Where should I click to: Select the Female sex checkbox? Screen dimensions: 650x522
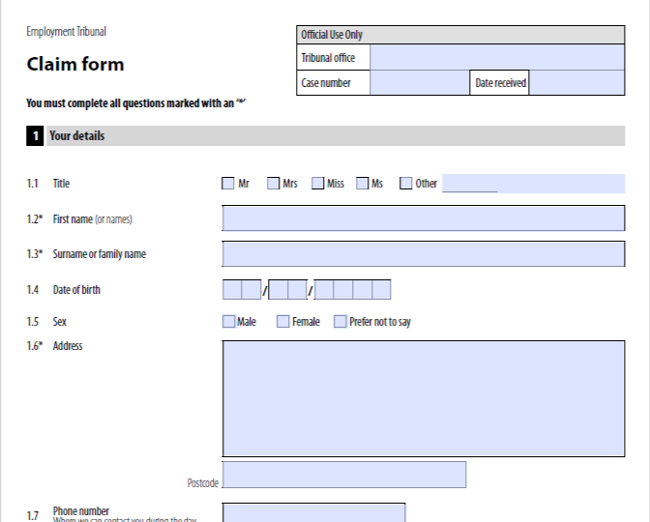click(282, 322)
